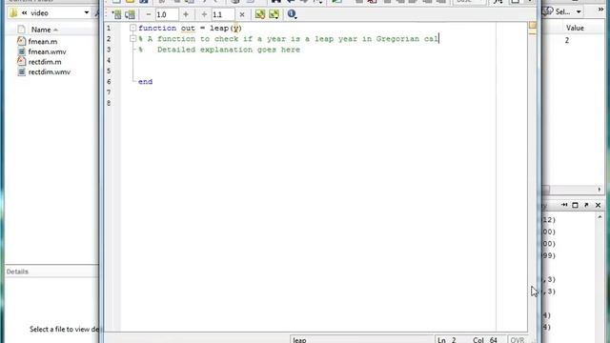Click the multiply value × button
This screenshot has height=343, width=610.
coord(242,15)
